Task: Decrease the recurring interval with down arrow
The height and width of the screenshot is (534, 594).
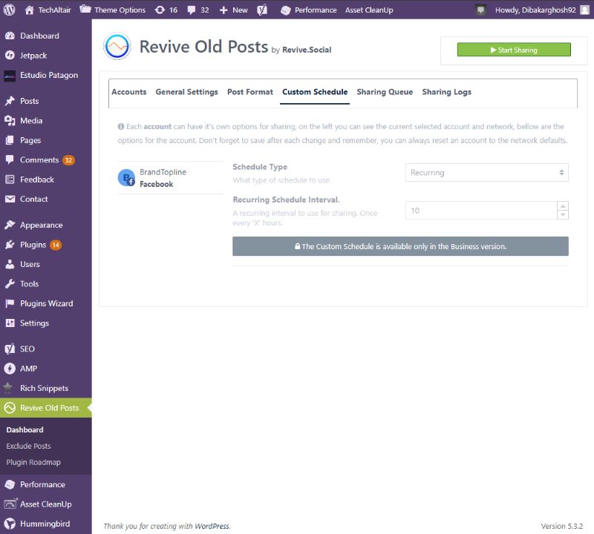Action: (x=563, y=215)
